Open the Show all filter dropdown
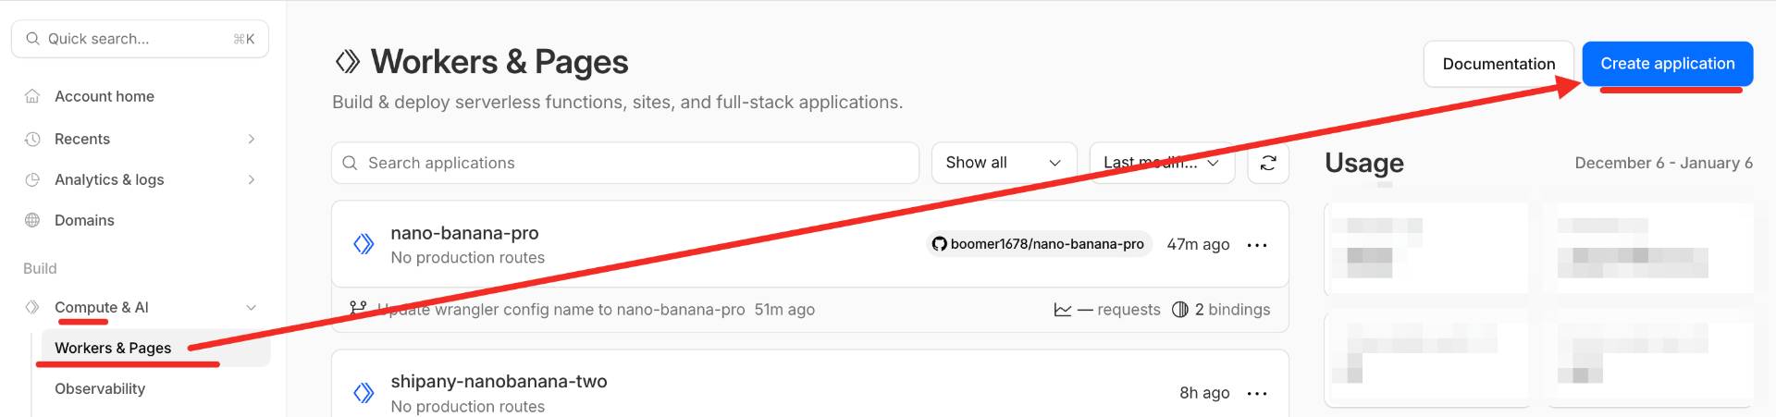This screenshot has height=417, width=1776. [1004, 163]
